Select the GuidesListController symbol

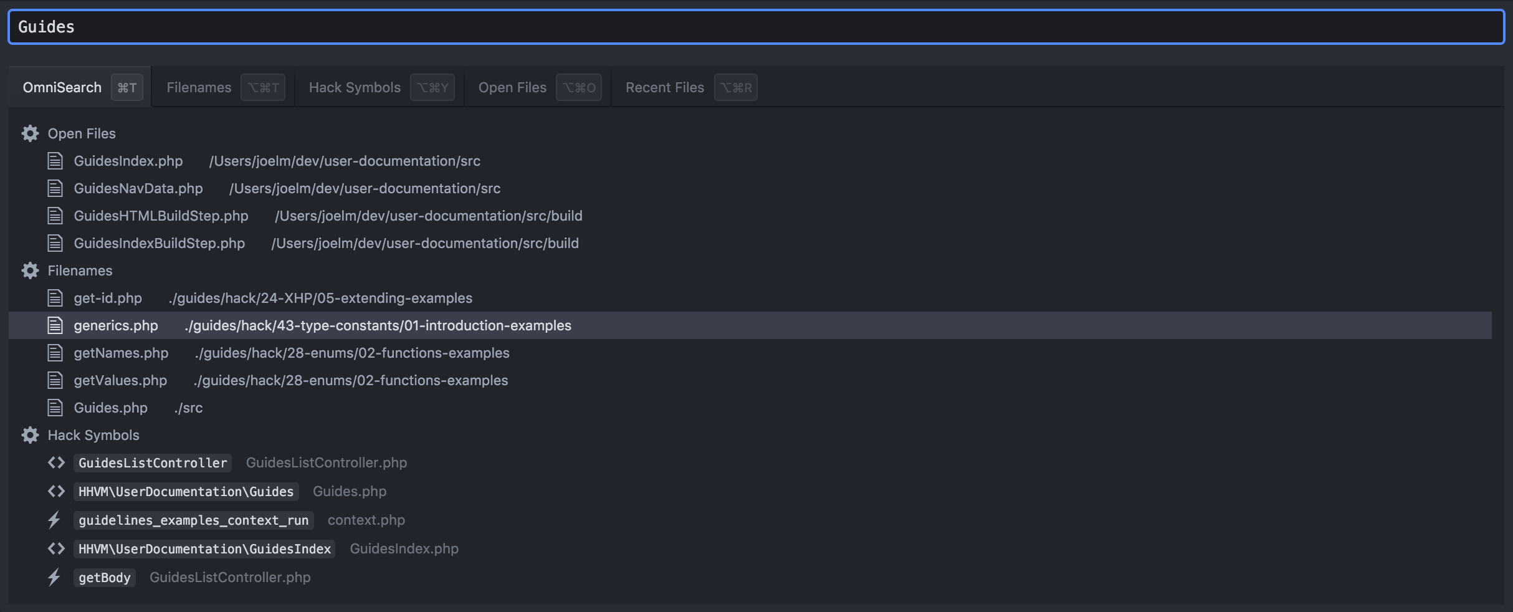[x=153, y=462]
